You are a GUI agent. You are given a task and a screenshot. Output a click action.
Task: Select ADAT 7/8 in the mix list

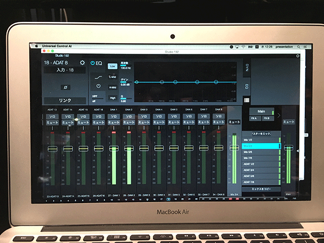coord(261,182)
